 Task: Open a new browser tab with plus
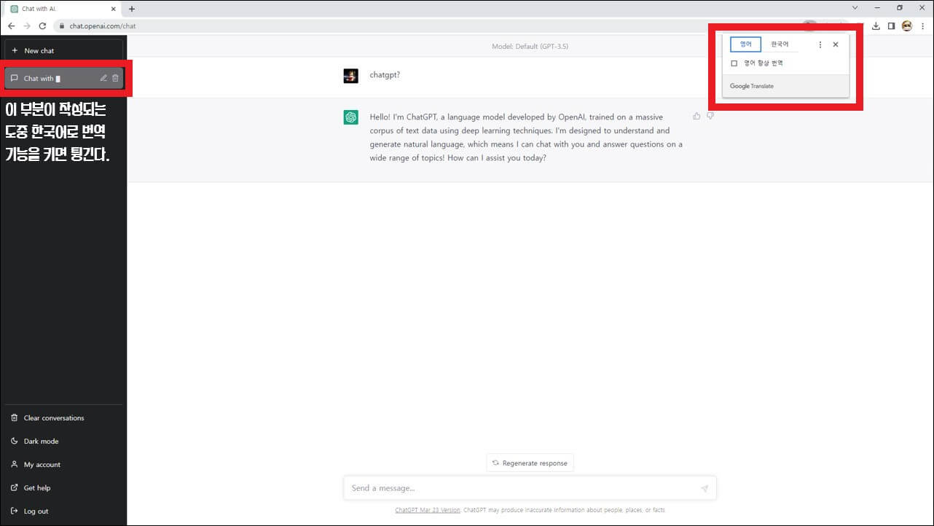(x=132, y=9)
